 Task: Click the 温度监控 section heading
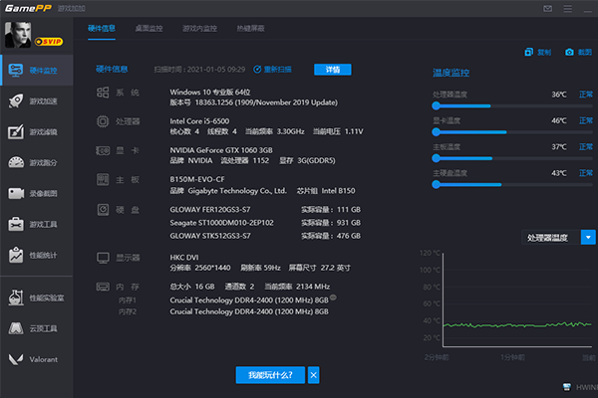click(450, 73)
